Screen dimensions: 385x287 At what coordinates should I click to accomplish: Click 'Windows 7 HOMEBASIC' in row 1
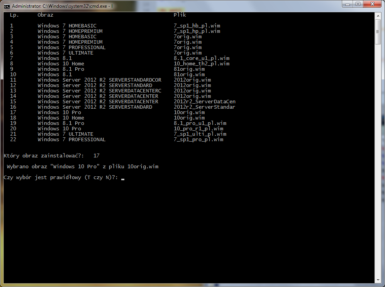click(67, 26)
